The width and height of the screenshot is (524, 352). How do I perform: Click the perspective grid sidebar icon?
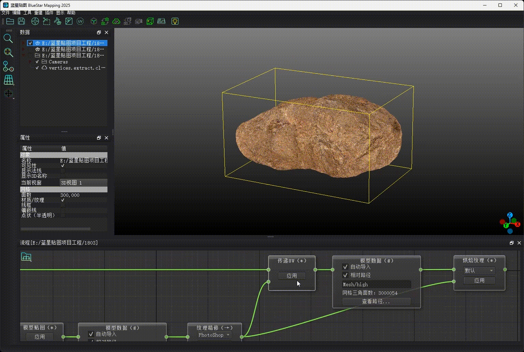(x=8, y=80)
